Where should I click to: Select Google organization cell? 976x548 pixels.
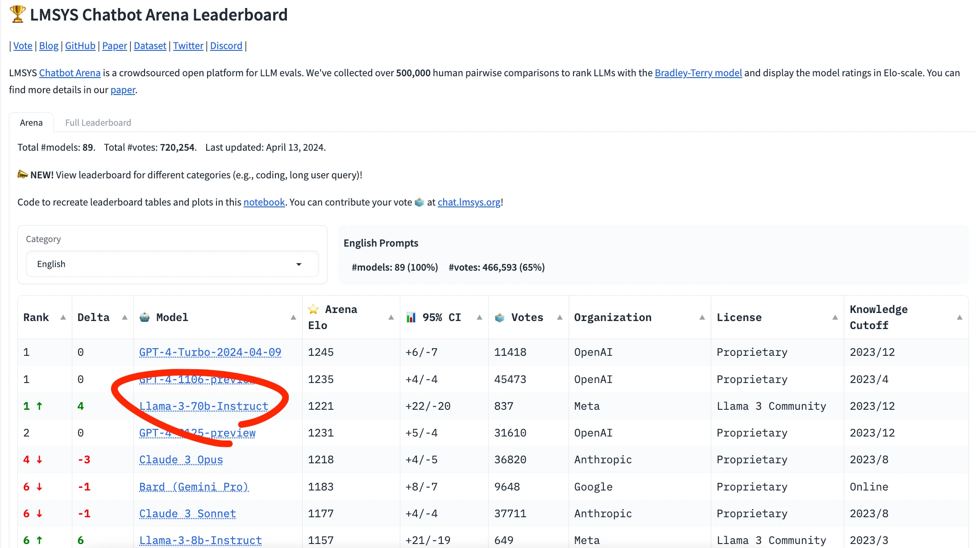tap(594, 487)
